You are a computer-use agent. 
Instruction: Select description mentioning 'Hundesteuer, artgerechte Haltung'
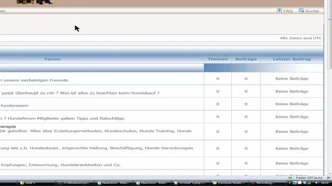point(96,148)
